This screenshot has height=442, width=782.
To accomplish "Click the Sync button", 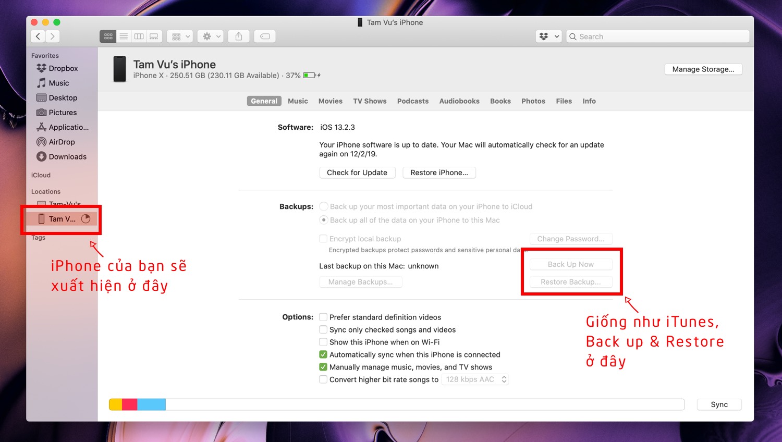I will click(719, 404).
